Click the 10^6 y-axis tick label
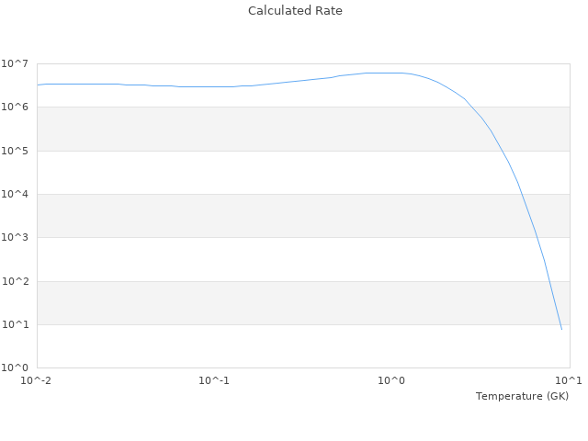588x441 pixels. pos(16,107)
